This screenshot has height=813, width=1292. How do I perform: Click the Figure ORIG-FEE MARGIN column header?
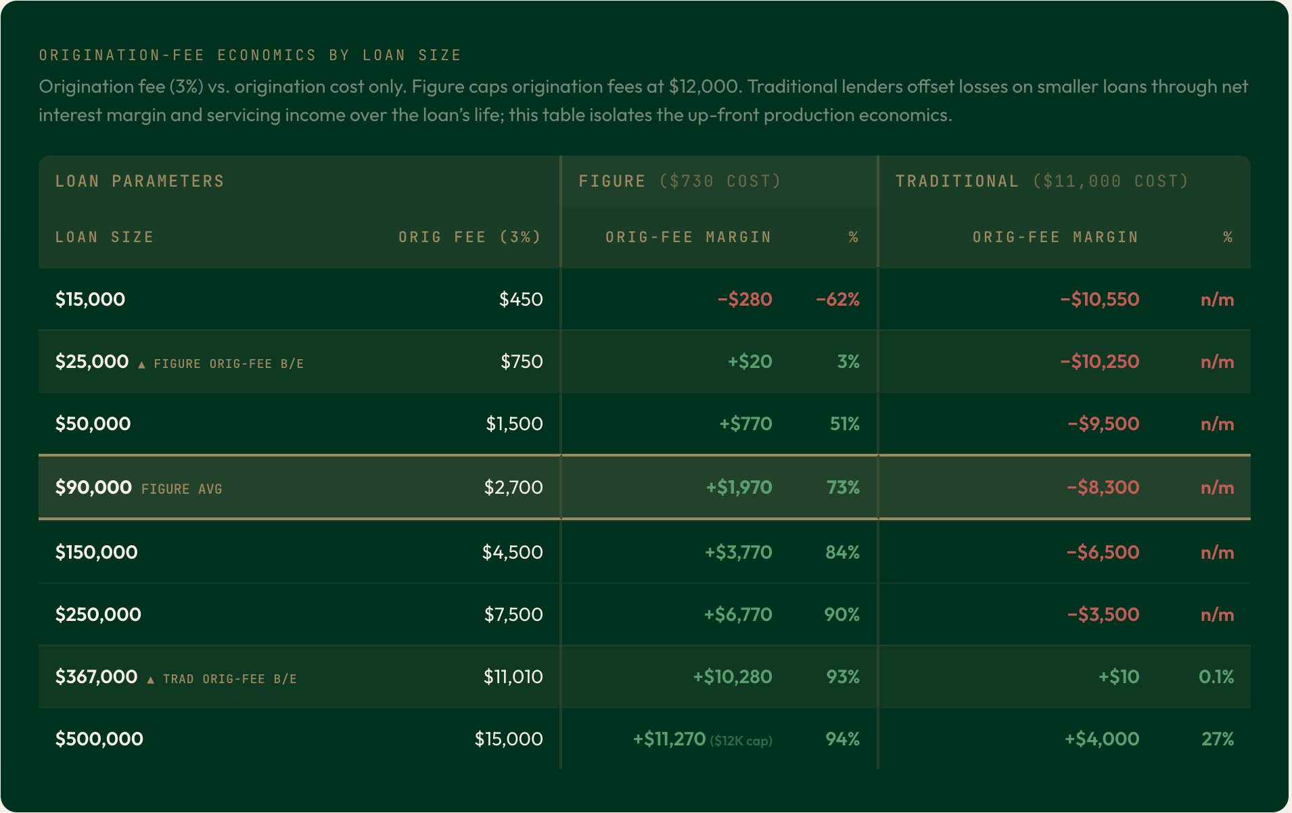(689, 237)
